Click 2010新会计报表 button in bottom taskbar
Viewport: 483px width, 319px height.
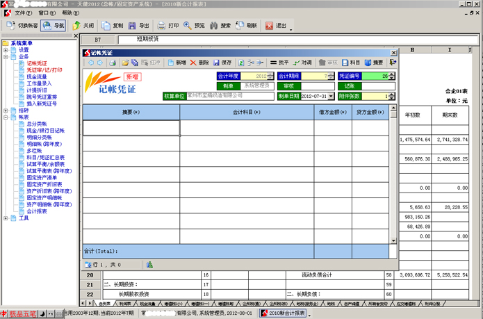(282, 313)
